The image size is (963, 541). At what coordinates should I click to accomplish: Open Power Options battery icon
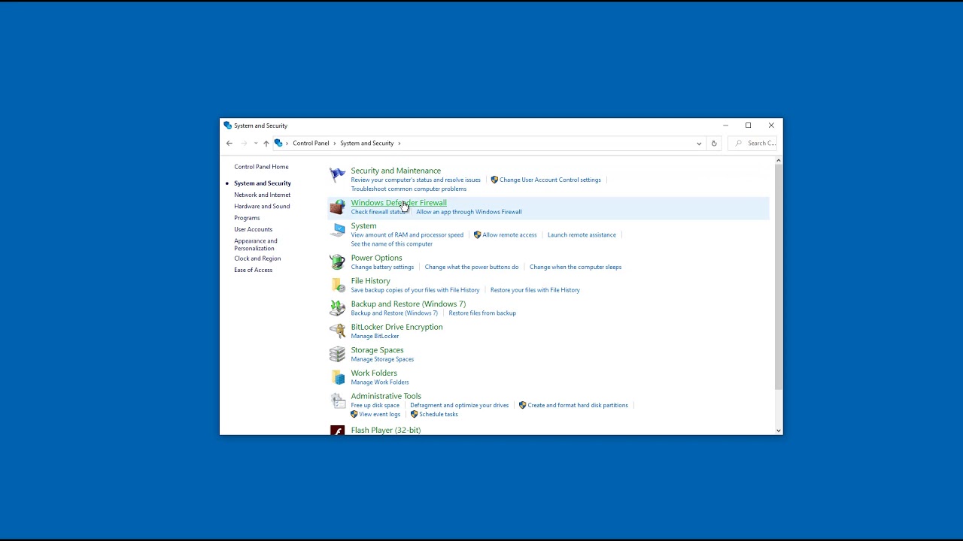(x=337, y=261)
